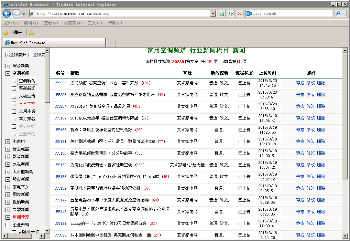The width and height of the screenshot is (350, 241).
Task: Open the 查看(V) menu
Action: 51,23
